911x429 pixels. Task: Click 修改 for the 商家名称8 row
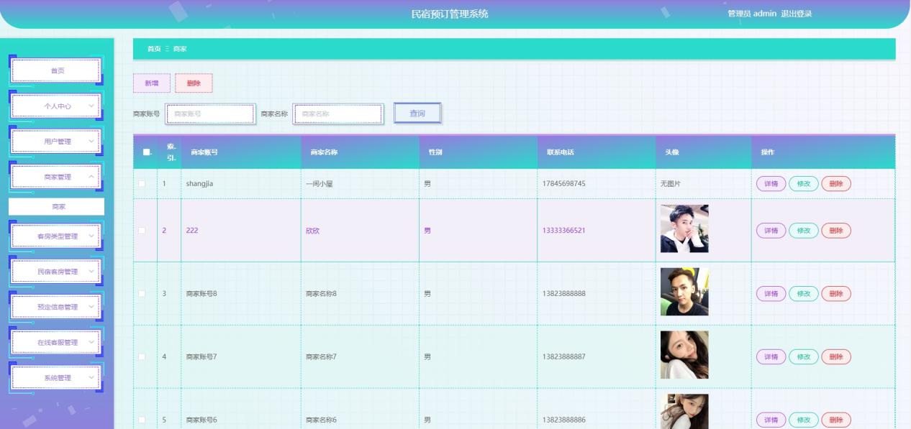coord(803,293)
